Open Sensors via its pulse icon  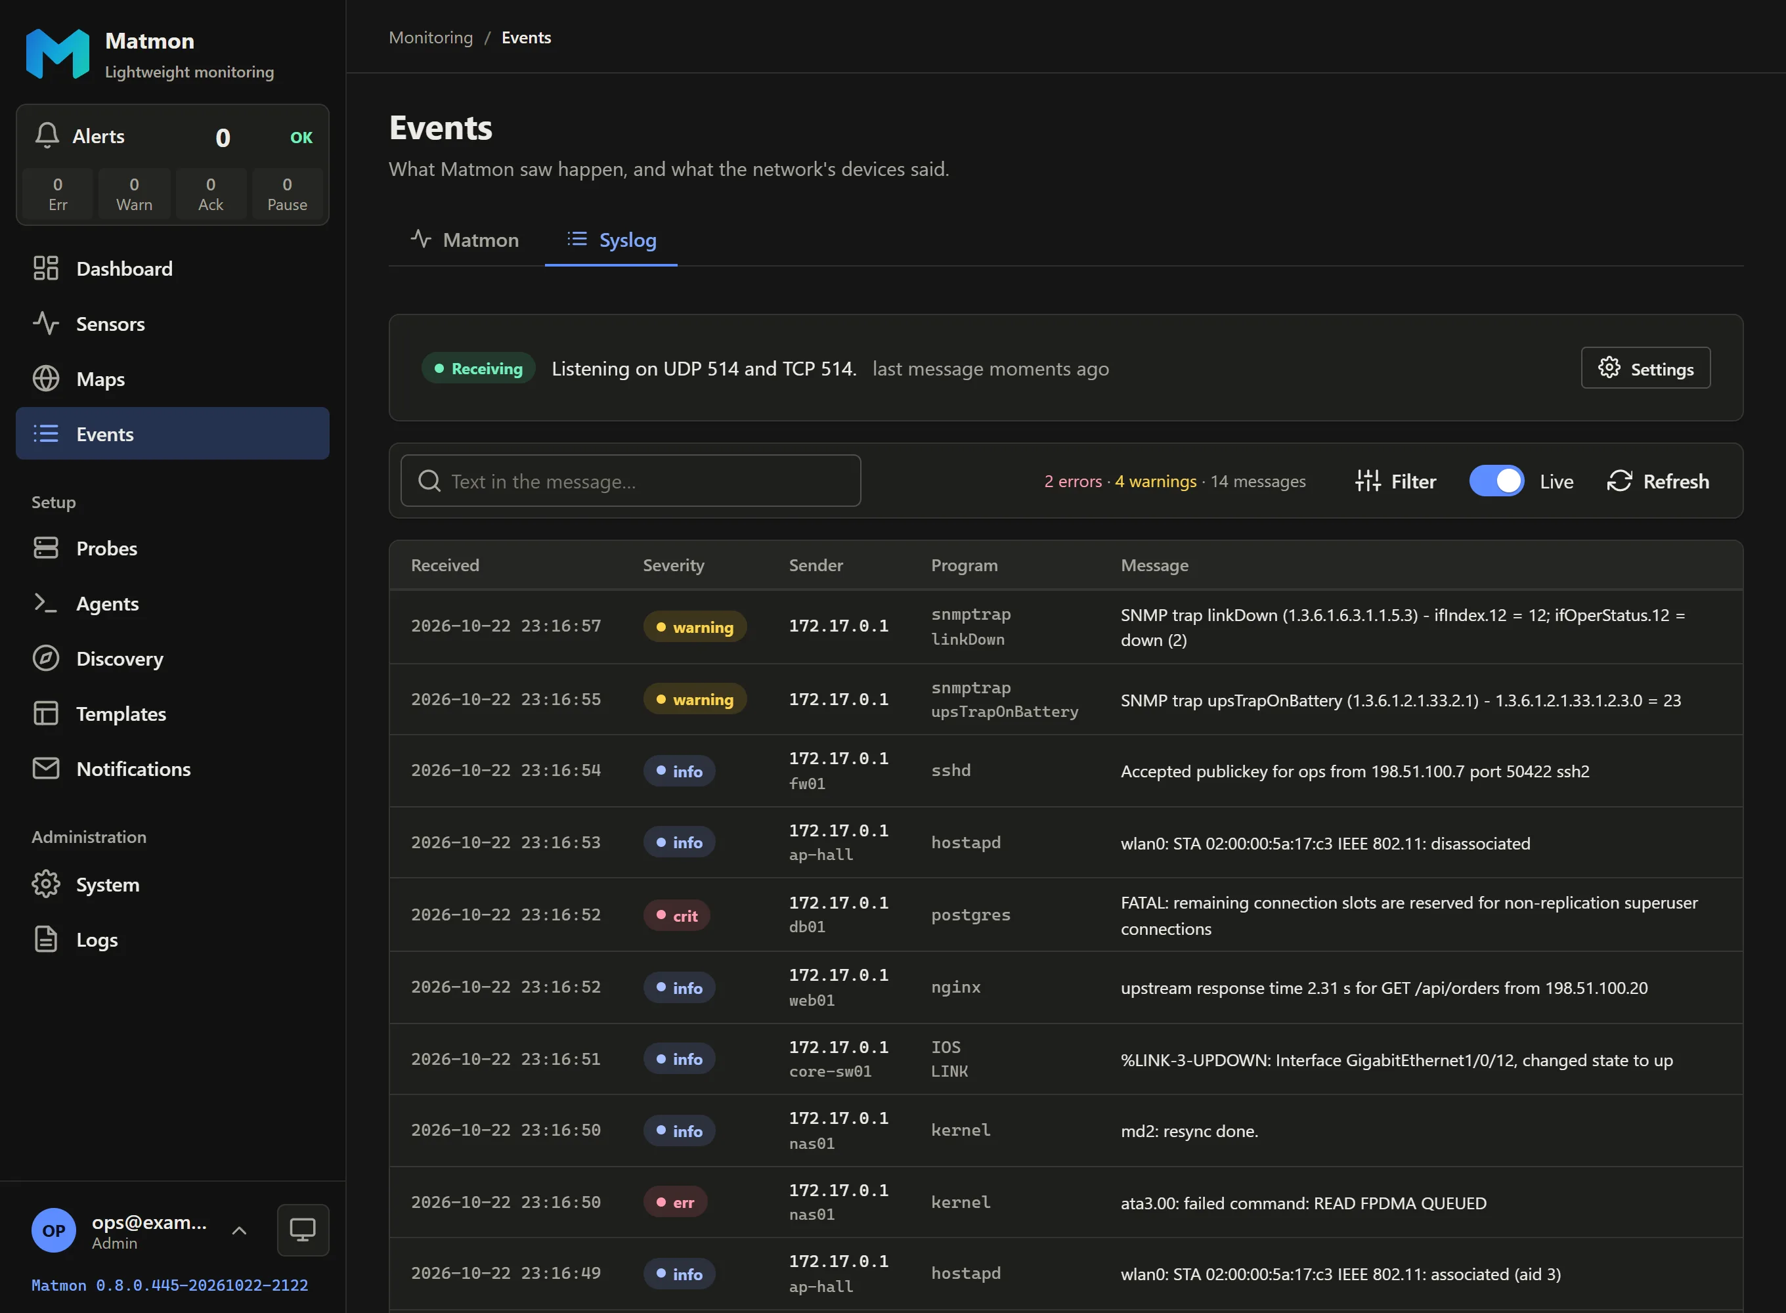(x=46, y=324)
